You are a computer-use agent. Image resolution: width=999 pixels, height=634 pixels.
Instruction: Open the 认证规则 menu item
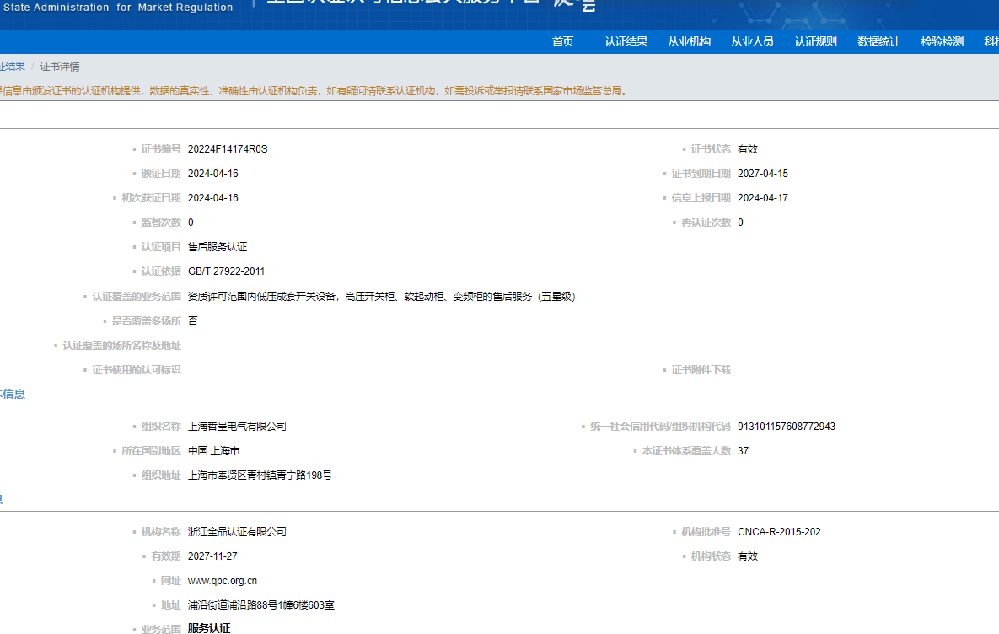tap(815, 41)
